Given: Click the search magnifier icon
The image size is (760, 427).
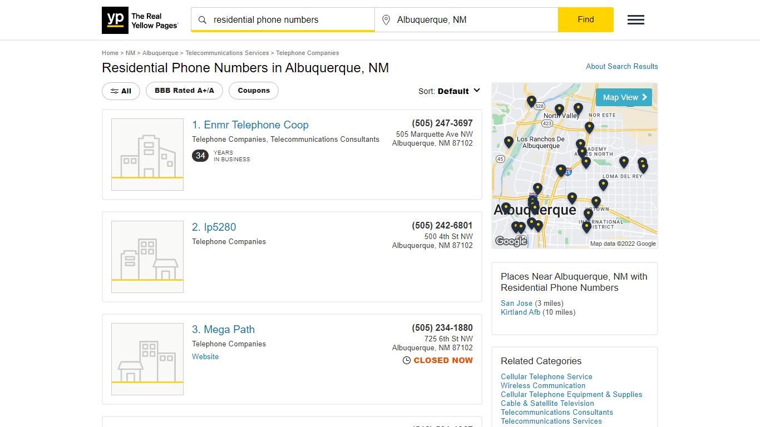Looking at the screenshot, I should pyautogui.click(x=203, y=20).
